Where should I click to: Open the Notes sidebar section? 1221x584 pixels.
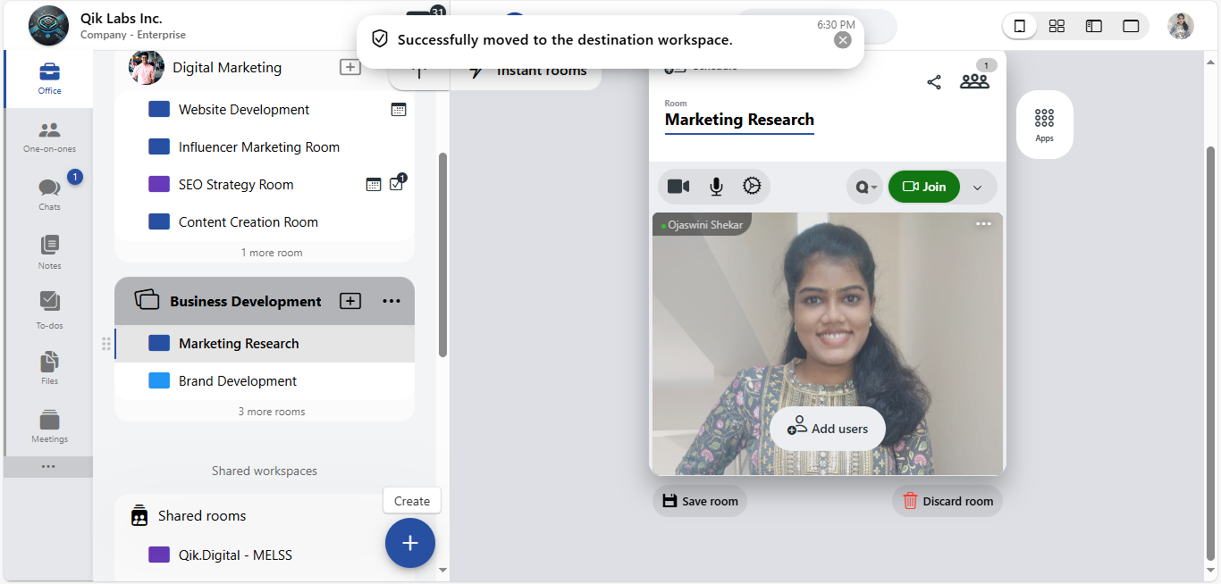pos(49,251)
